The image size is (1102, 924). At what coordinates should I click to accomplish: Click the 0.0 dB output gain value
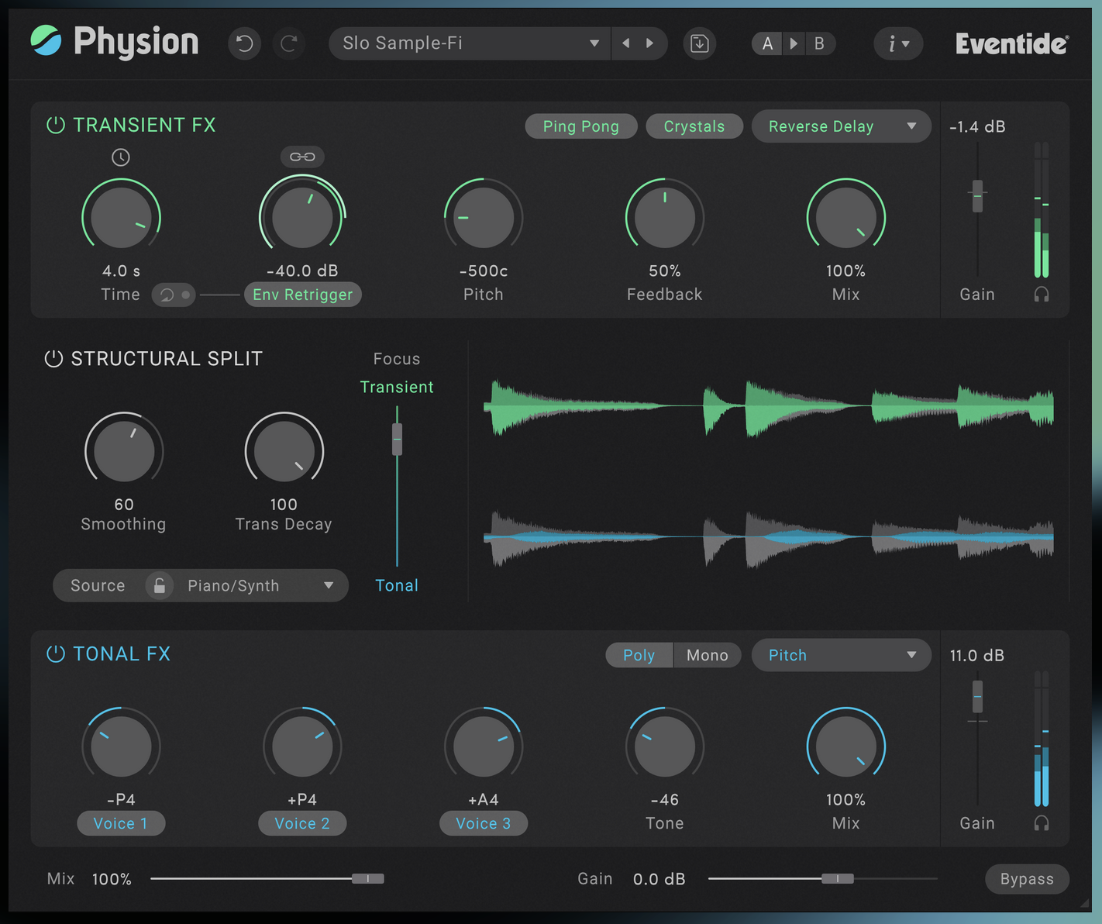[x=659, y=879]
